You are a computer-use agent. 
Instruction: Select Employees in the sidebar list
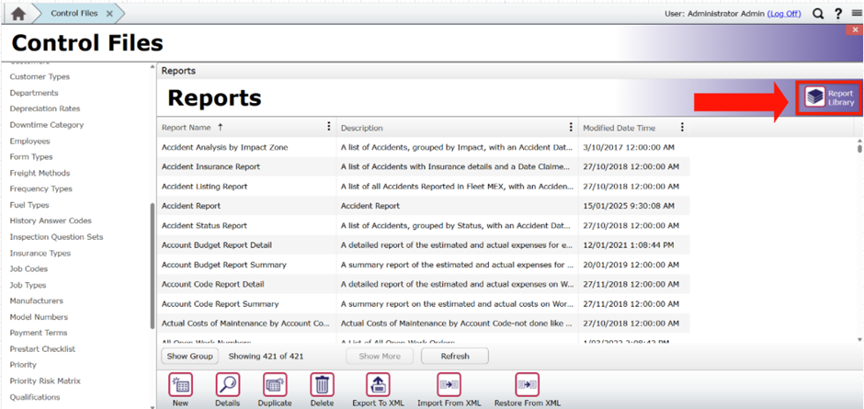29,141
